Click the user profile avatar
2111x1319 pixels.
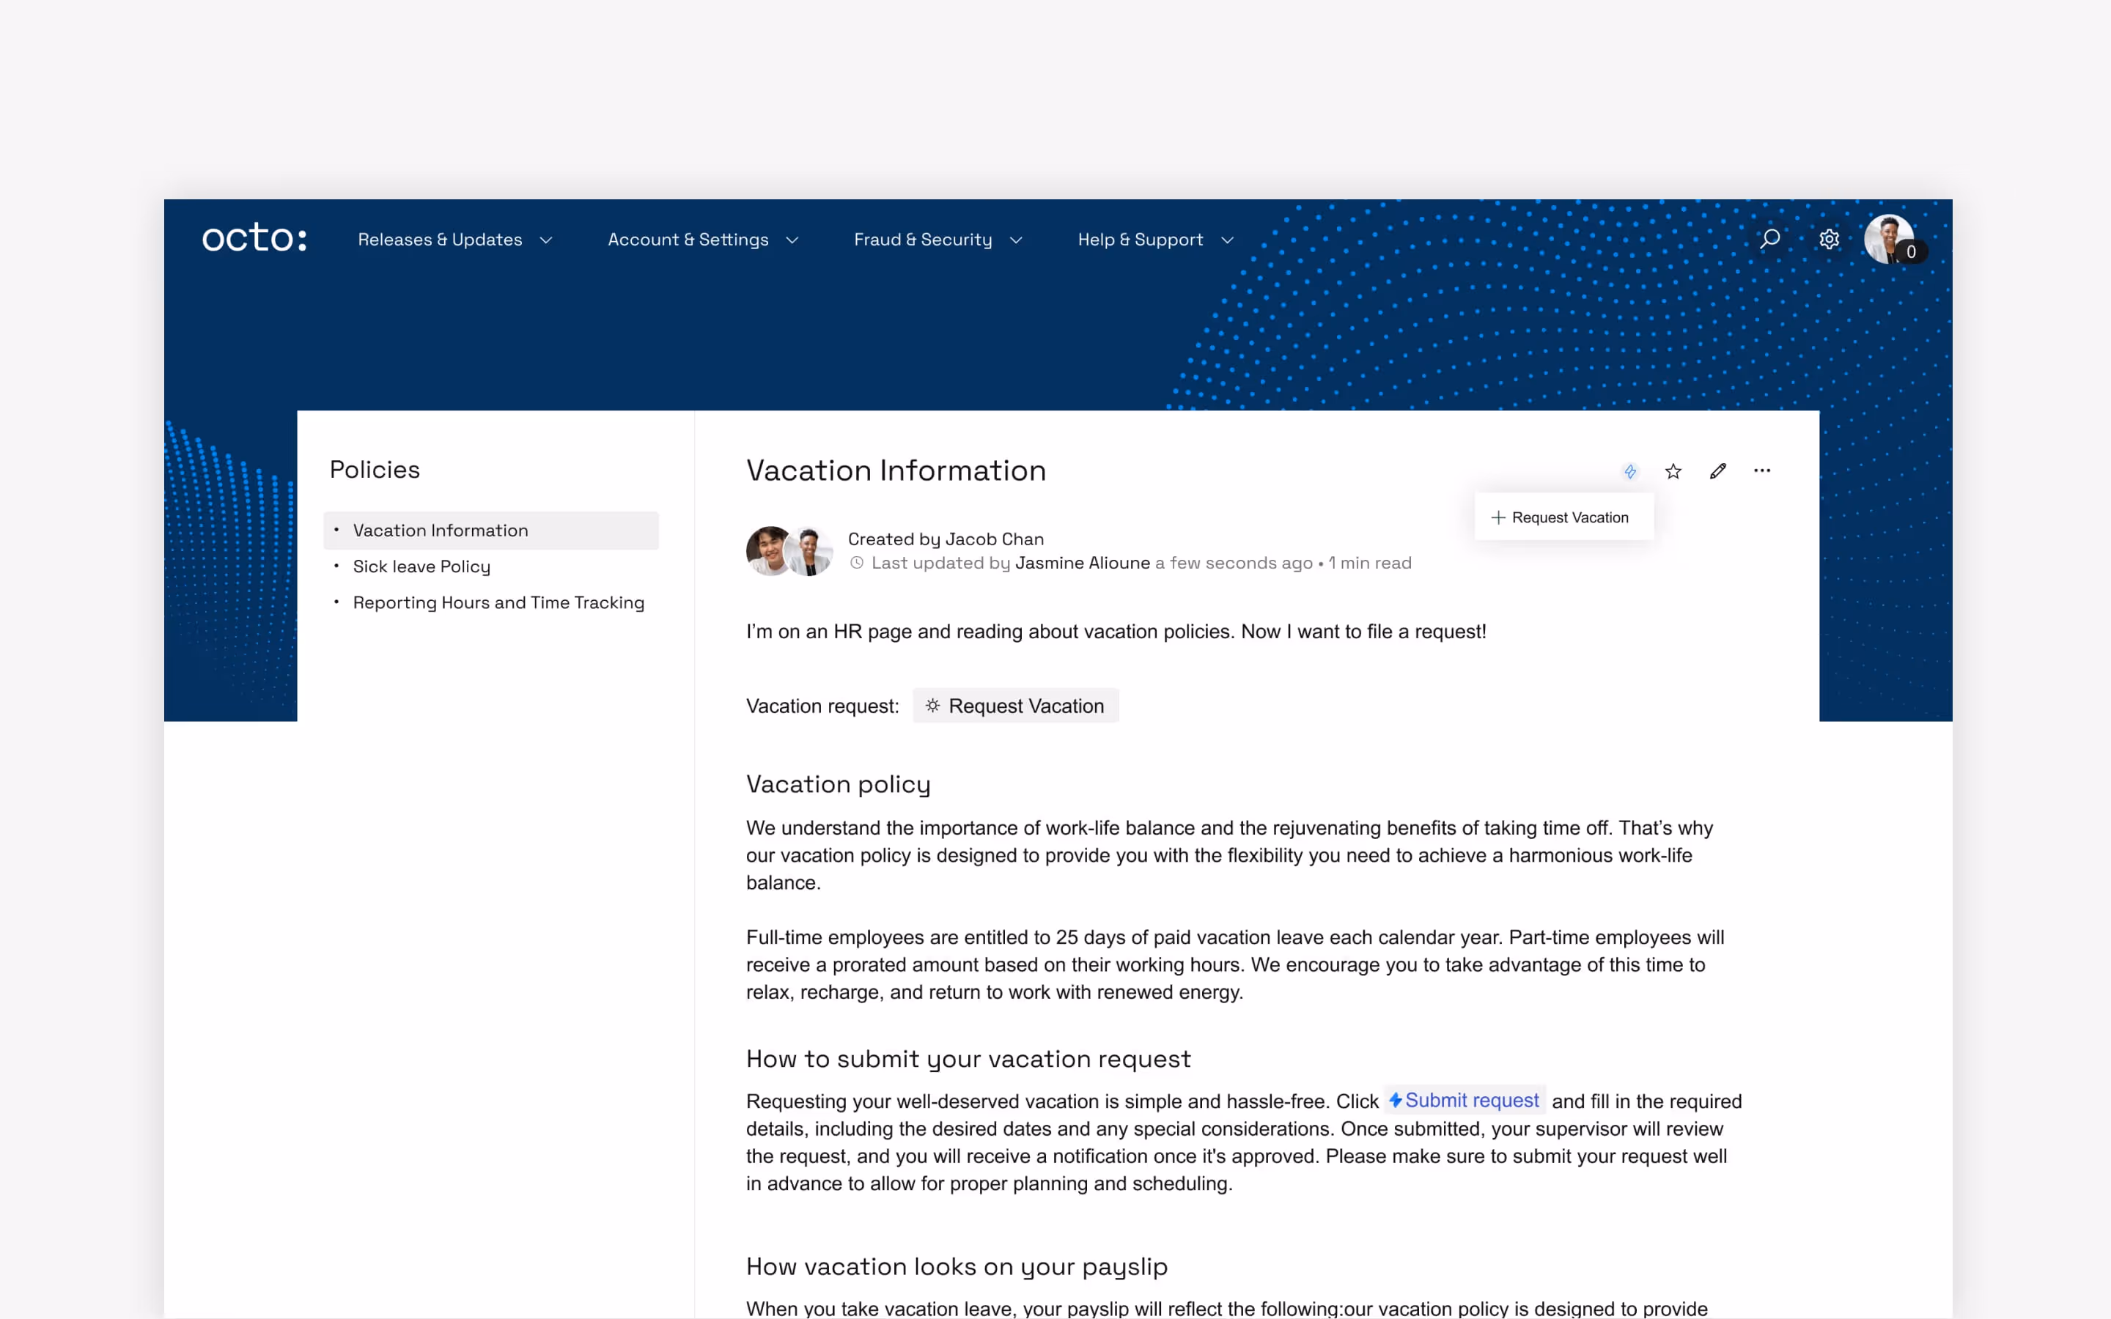tap(1889, 239)
